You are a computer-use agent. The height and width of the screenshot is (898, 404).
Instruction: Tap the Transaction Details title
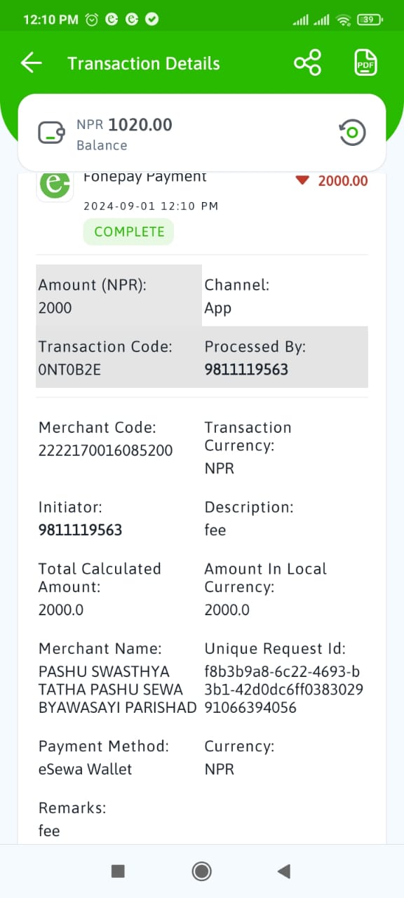(x=144, y=63)
